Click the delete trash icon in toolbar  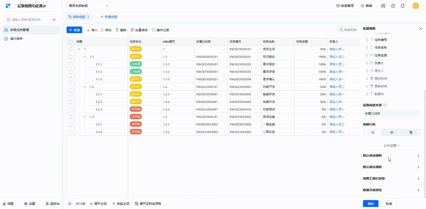pyautogui.click(x=117, y=30)
